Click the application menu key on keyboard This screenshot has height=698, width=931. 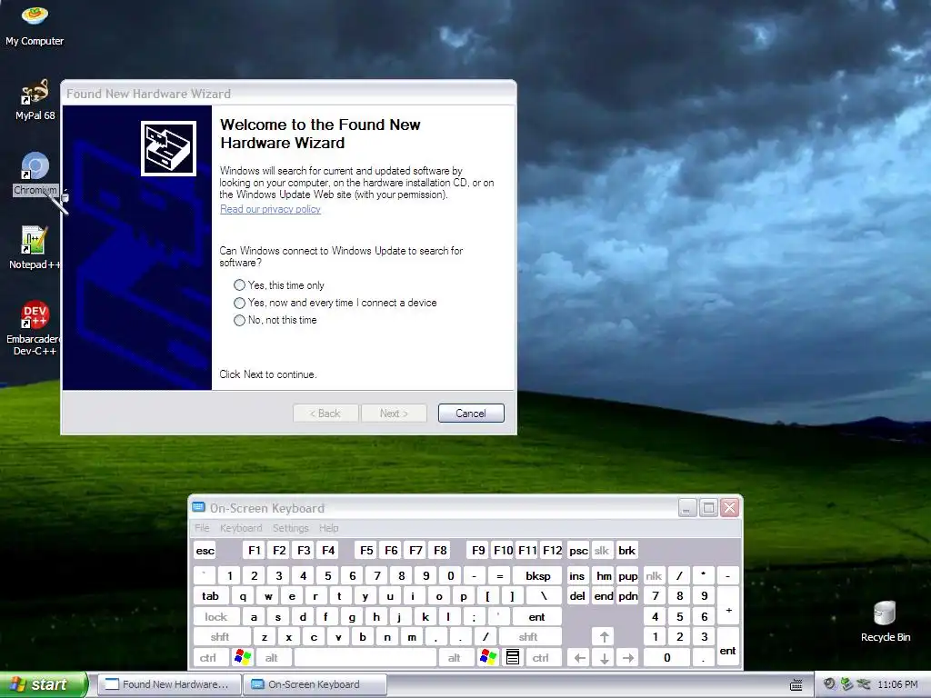(513, 657)
